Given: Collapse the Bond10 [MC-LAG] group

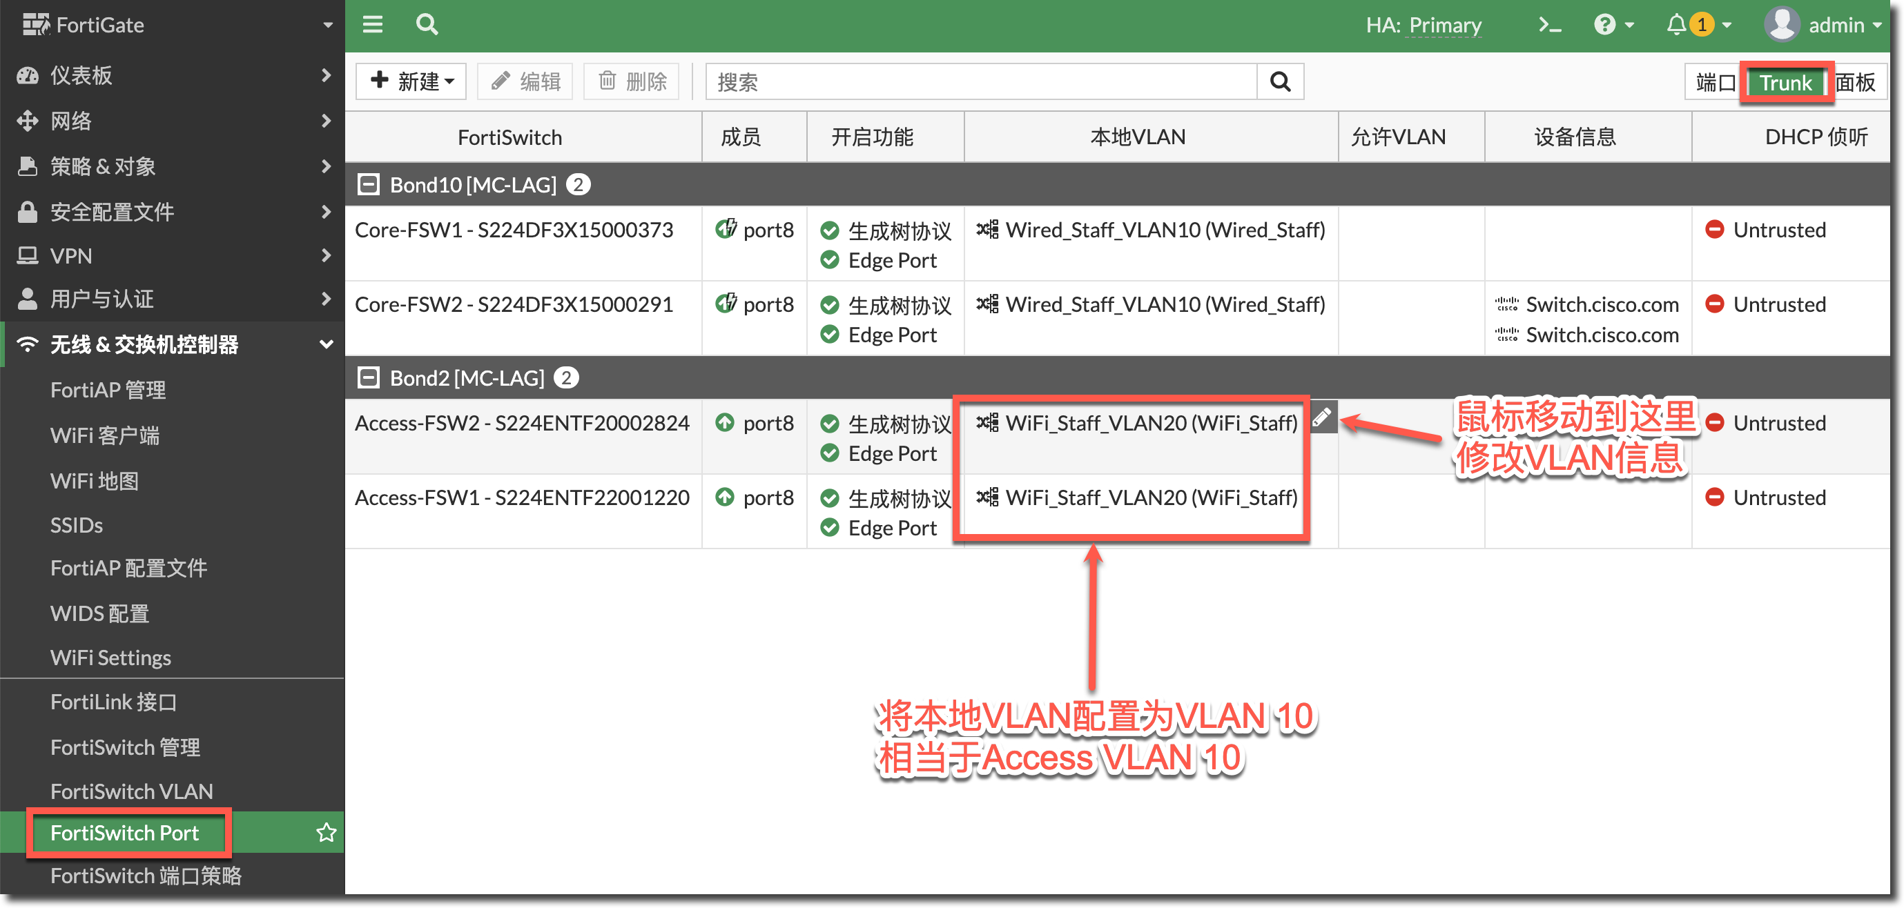Looking at the screenshot, I should (368, 185).
